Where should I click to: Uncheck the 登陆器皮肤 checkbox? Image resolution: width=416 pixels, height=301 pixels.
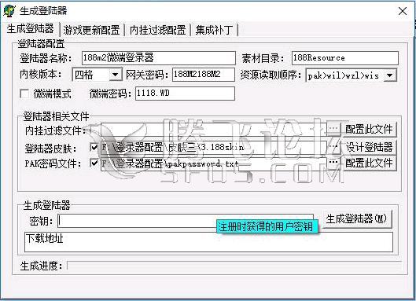click(x=94, y=147)
